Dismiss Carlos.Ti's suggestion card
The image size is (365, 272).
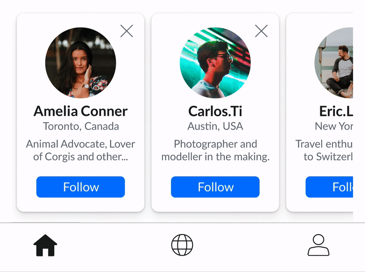click(261, 31)
